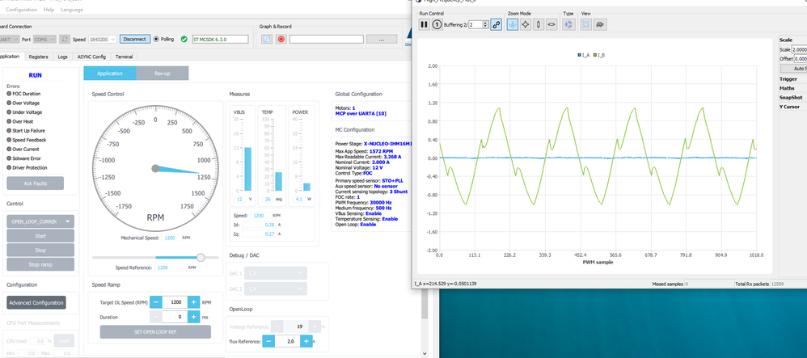This screenshot has height=358, width=807.
Task: Click SET OPEN LOOP REF button
Action: point(155,332)
